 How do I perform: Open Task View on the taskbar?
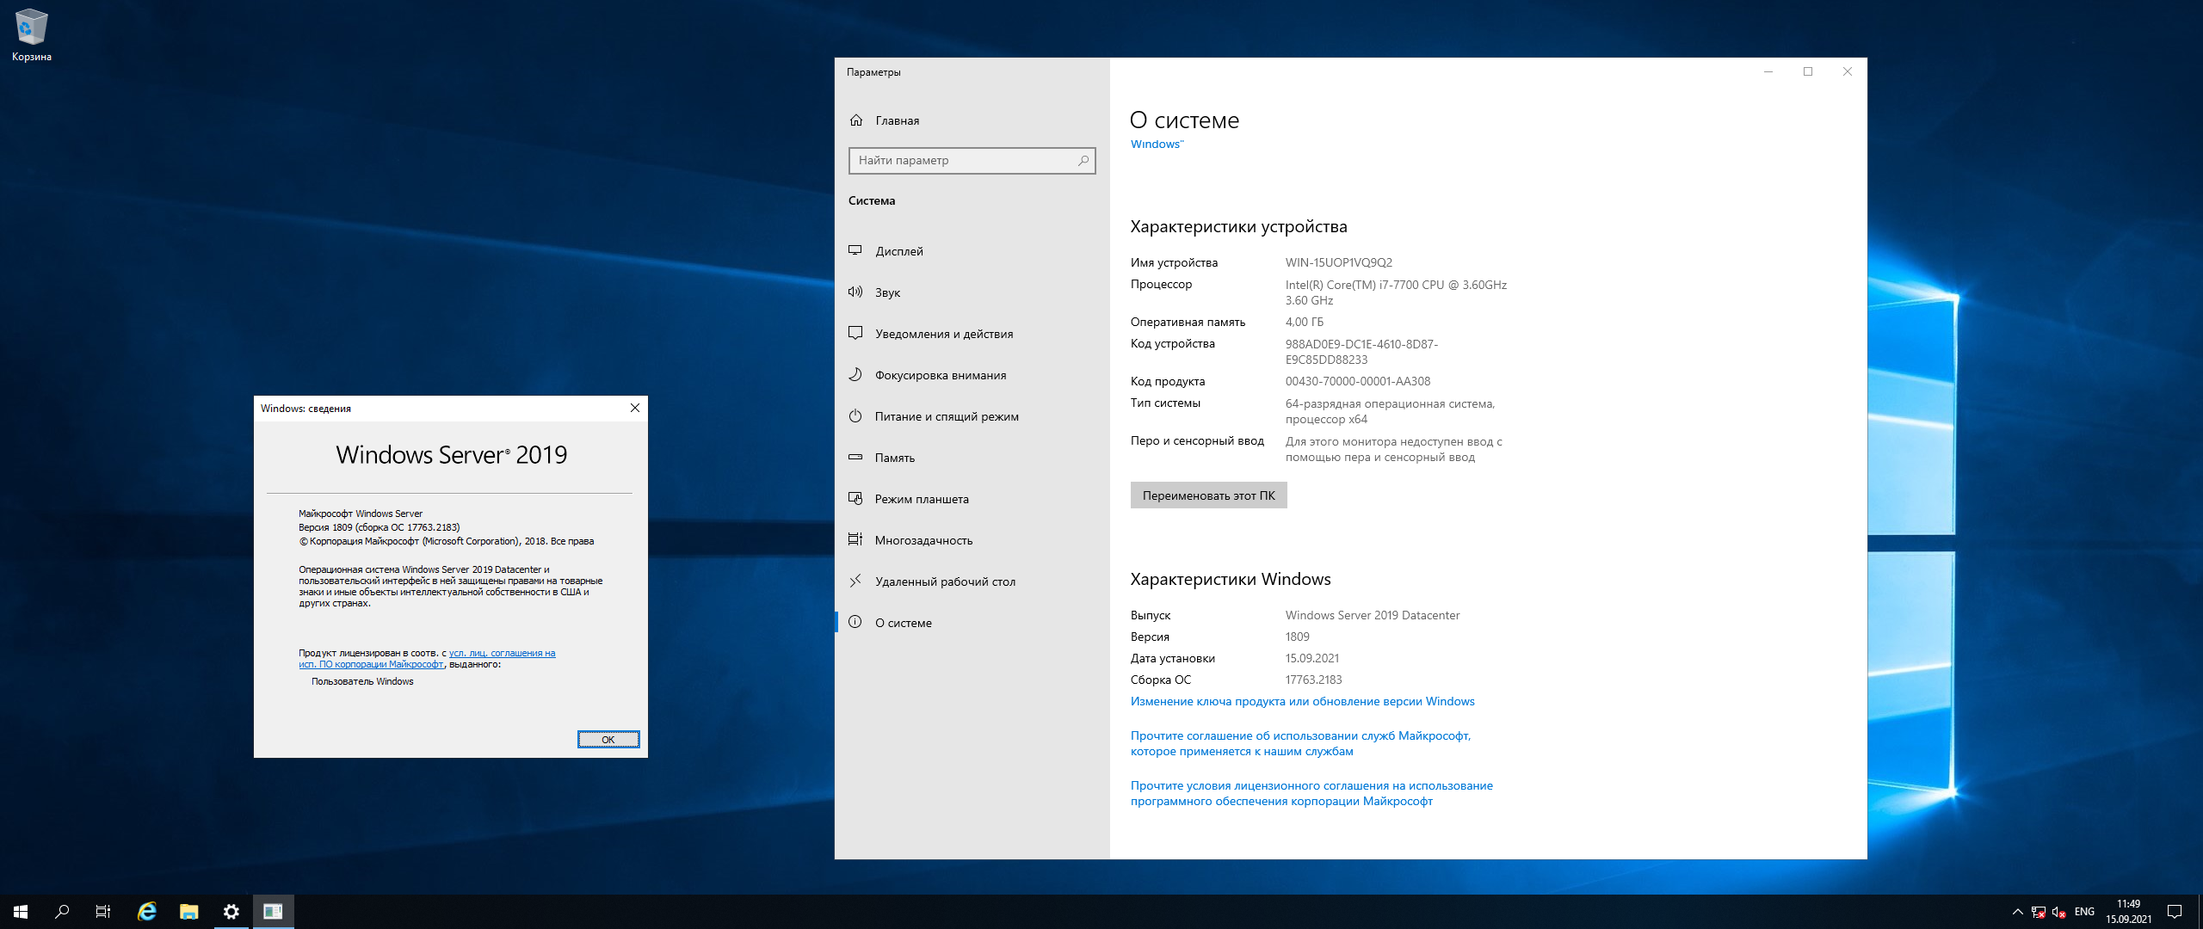click(103, 912)
